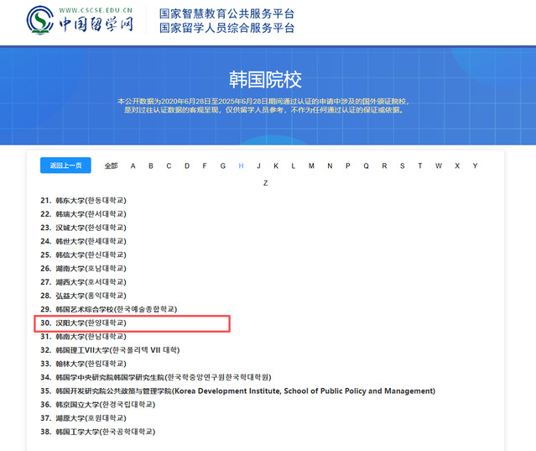Filter schools by letter Z

point(266,183)
